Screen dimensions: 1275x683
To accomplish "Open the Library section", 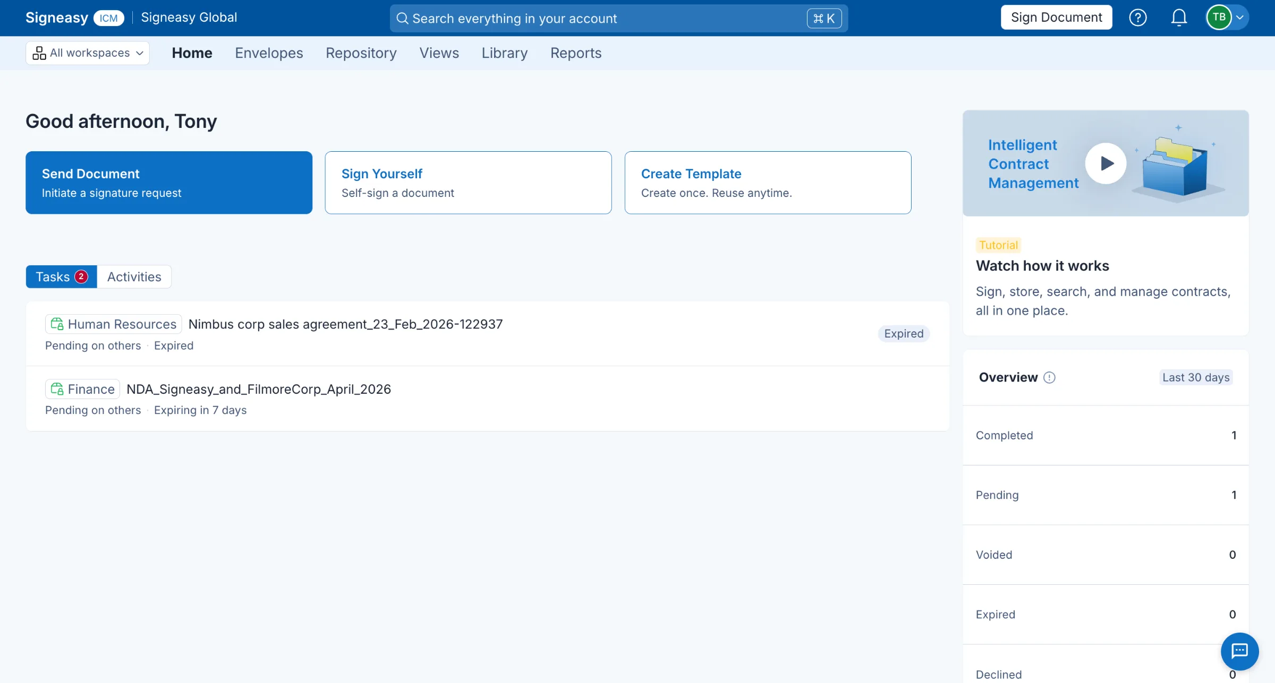I will 505,53.
